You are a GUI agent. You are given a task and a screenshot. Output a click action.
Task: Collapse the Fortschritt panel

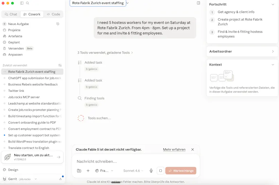(x=273, y=4)
